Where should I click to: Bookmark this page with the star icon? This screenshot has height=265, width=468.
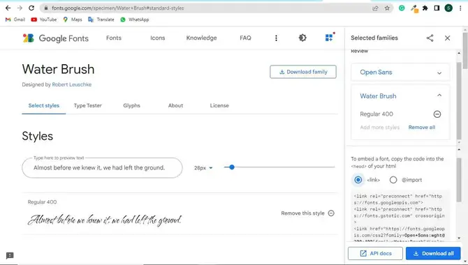[x=387, y=8]
